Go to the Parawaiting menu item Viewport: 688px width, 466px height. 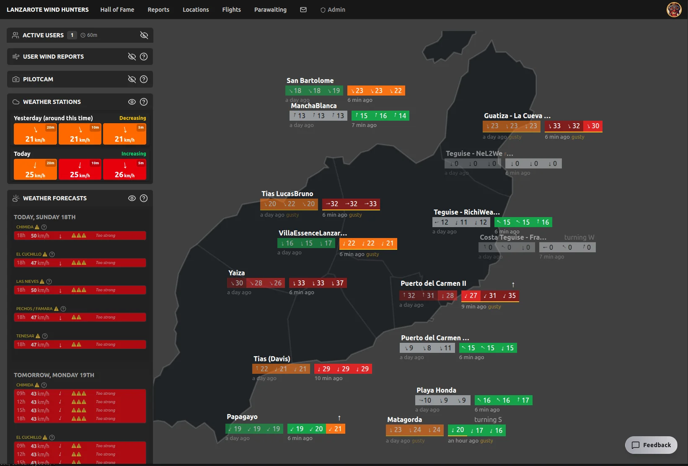(270, 10)
